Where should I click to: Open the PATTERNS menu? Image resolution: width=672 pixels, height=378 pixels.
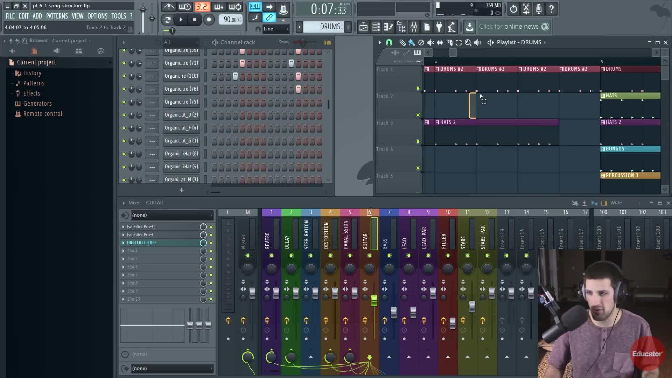[57, 16]
